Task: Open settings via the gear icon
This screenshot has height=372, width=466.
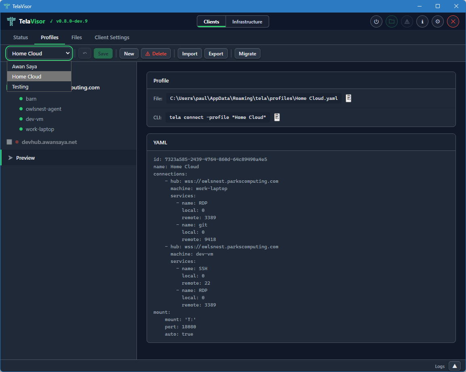Action: (x=437, y=21)
